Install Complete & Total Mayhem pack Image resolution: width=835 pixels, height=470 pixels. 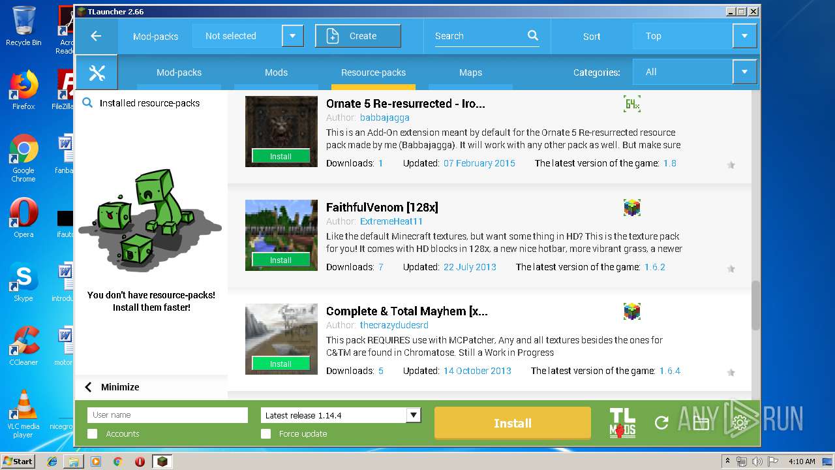coord(281,364)
